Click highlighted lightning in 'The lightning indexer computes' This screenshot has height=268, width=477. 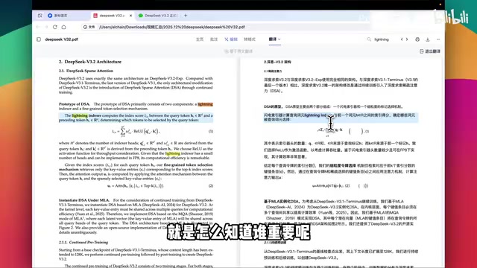pos(80,115)
